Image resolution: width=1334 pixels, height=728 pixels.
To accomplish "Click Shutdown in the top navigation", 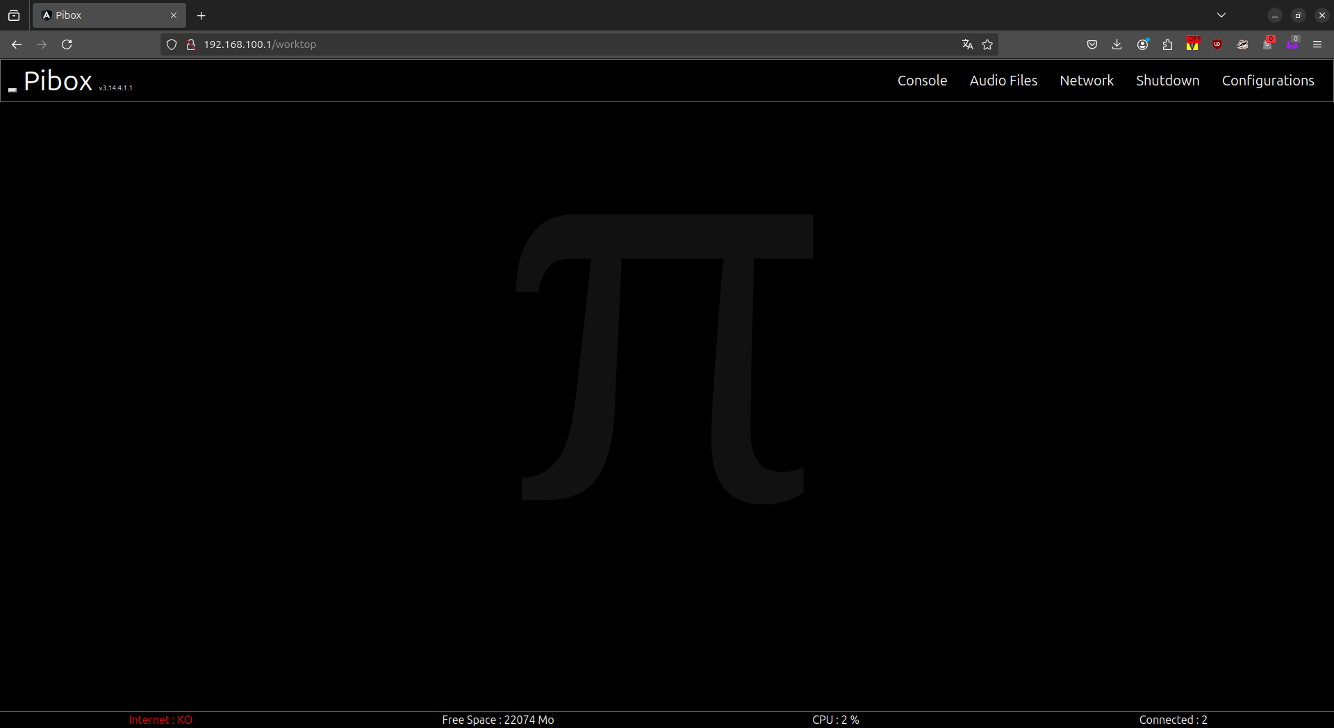I will tap(1167, 81).
